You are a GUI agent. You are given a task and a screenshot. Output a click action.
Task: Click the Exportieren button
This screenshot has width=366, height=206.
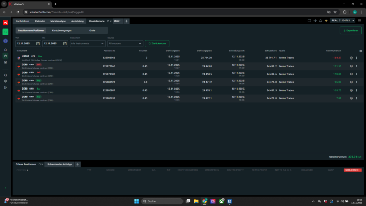pos(351,31)
